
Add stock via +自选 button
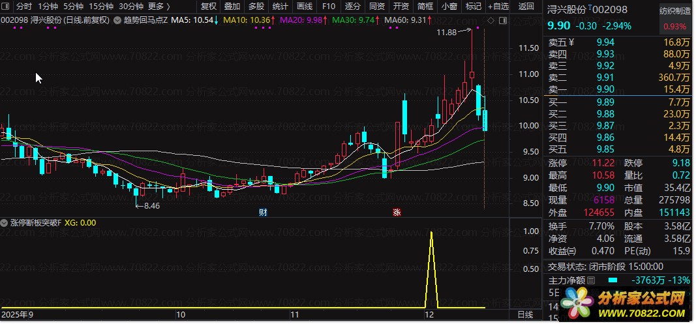coord(498,7)
